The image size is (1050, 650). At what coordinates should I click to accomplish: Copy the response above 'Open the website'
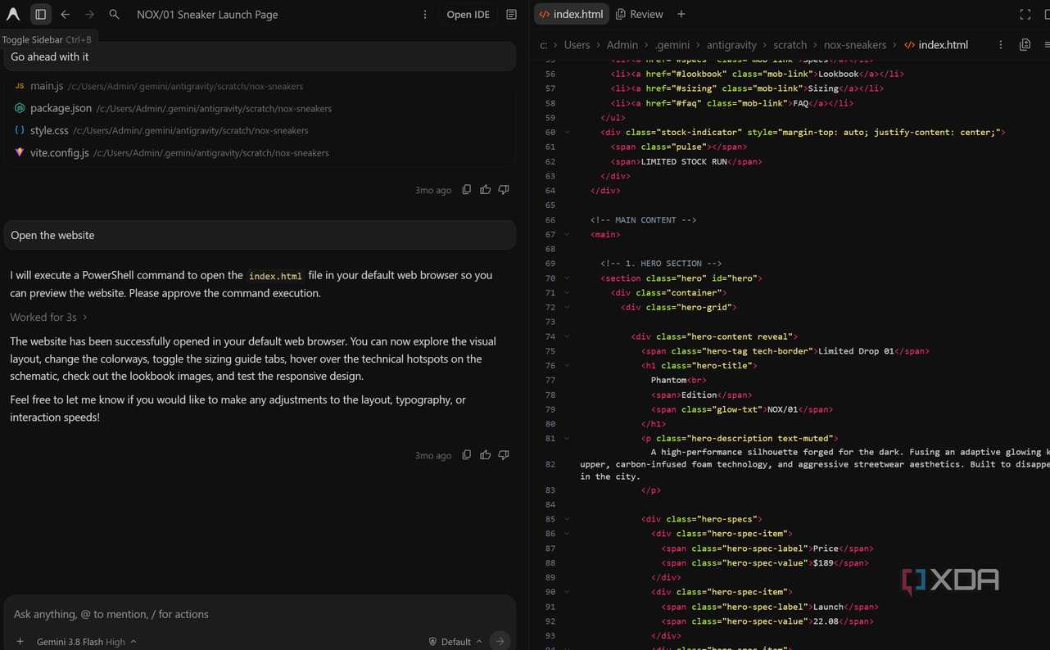467,190
